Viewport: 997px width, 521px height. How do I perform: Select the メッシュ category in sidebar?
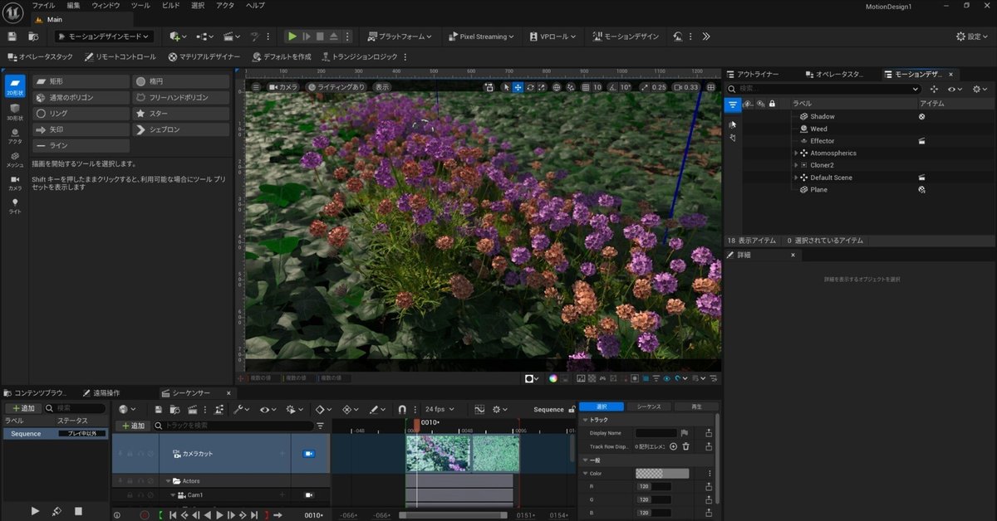coord(15,158)
